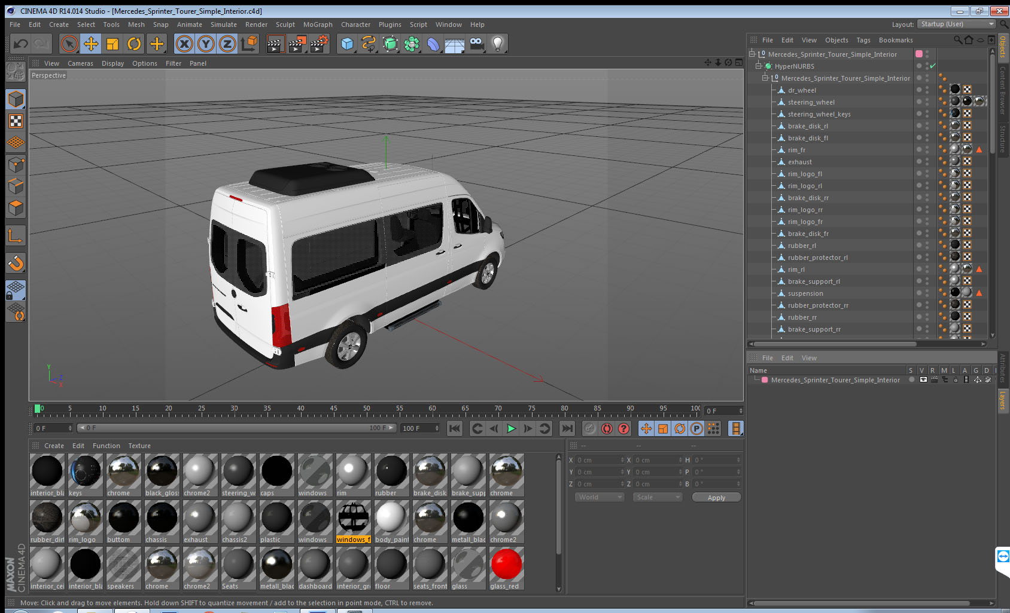Add HyperNURBS generator icon

(390, 44)
